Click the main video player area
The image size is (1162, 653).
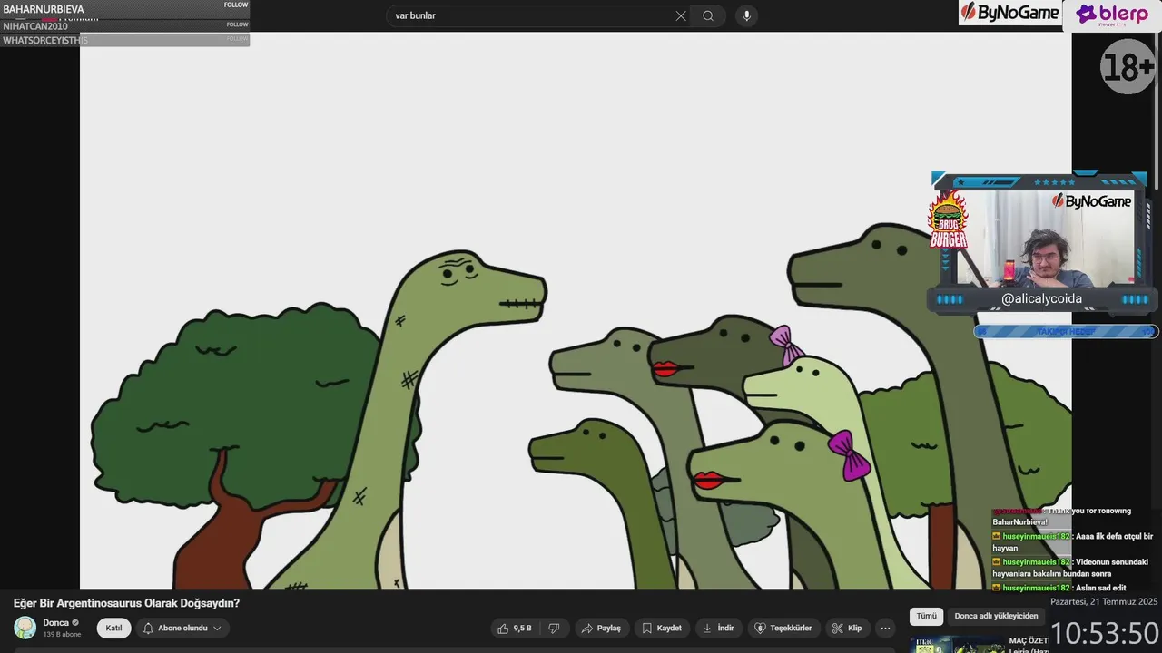[576, 310]
